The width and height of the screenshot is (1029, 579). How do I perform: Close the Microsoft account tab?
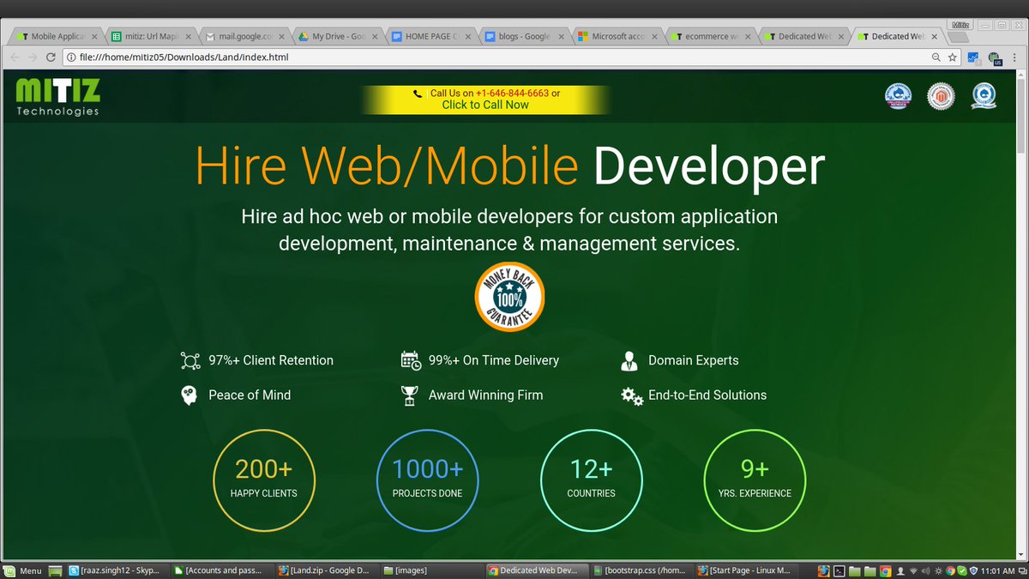pyautogui.click(x=654, y=37)
